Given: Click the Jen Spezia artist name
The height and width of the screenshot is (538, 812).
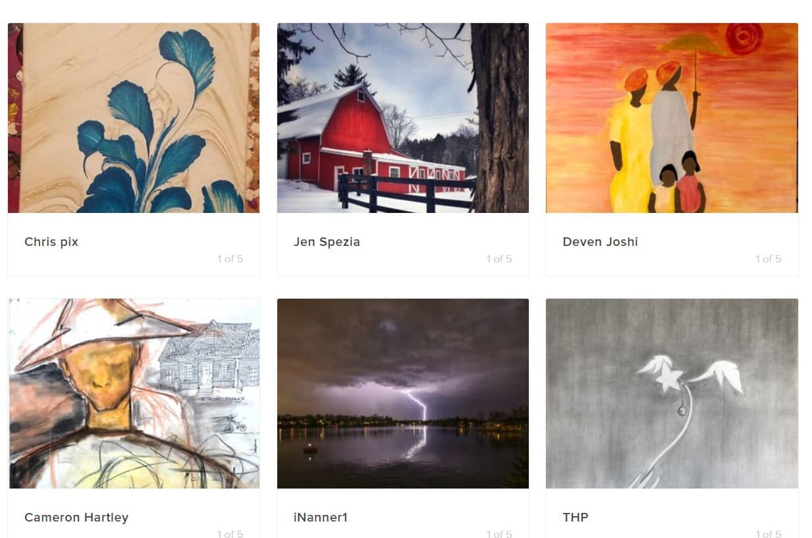Looking at the screenshot, I should tap(327, 242).
